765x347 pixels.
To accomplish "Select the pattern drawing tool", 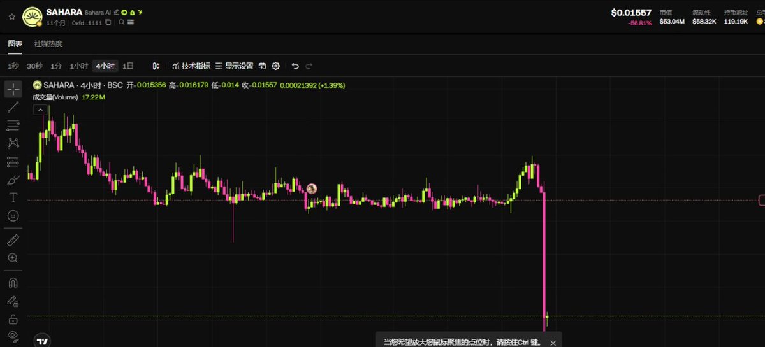I will tap(13, 143).
